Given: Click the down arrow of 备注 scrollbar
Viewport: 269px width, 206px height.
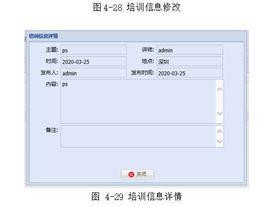Looking at the screenshot, I should (220, 141).
